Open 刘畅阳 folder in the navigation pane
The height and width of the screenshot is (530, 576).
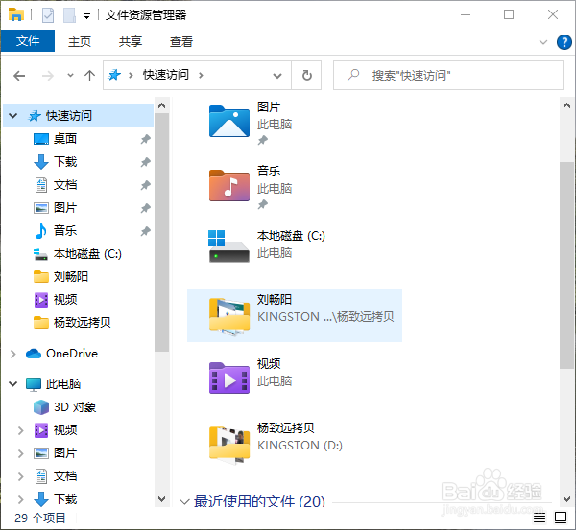[71, 277]
